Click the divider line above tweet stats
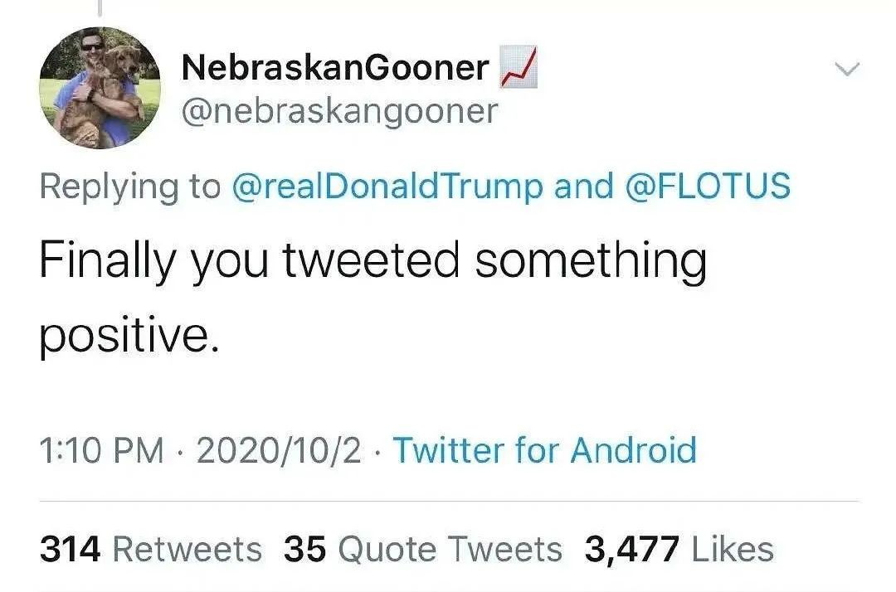Viewport: 896px width, 592px height. [x=448, y=501]
